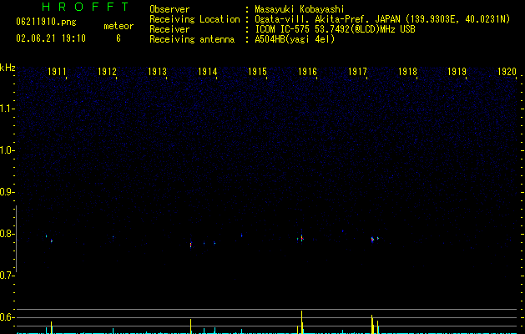The image size is (525, 334).
Task: Click the 1912 time marker
Action: [x=107, y=72]
